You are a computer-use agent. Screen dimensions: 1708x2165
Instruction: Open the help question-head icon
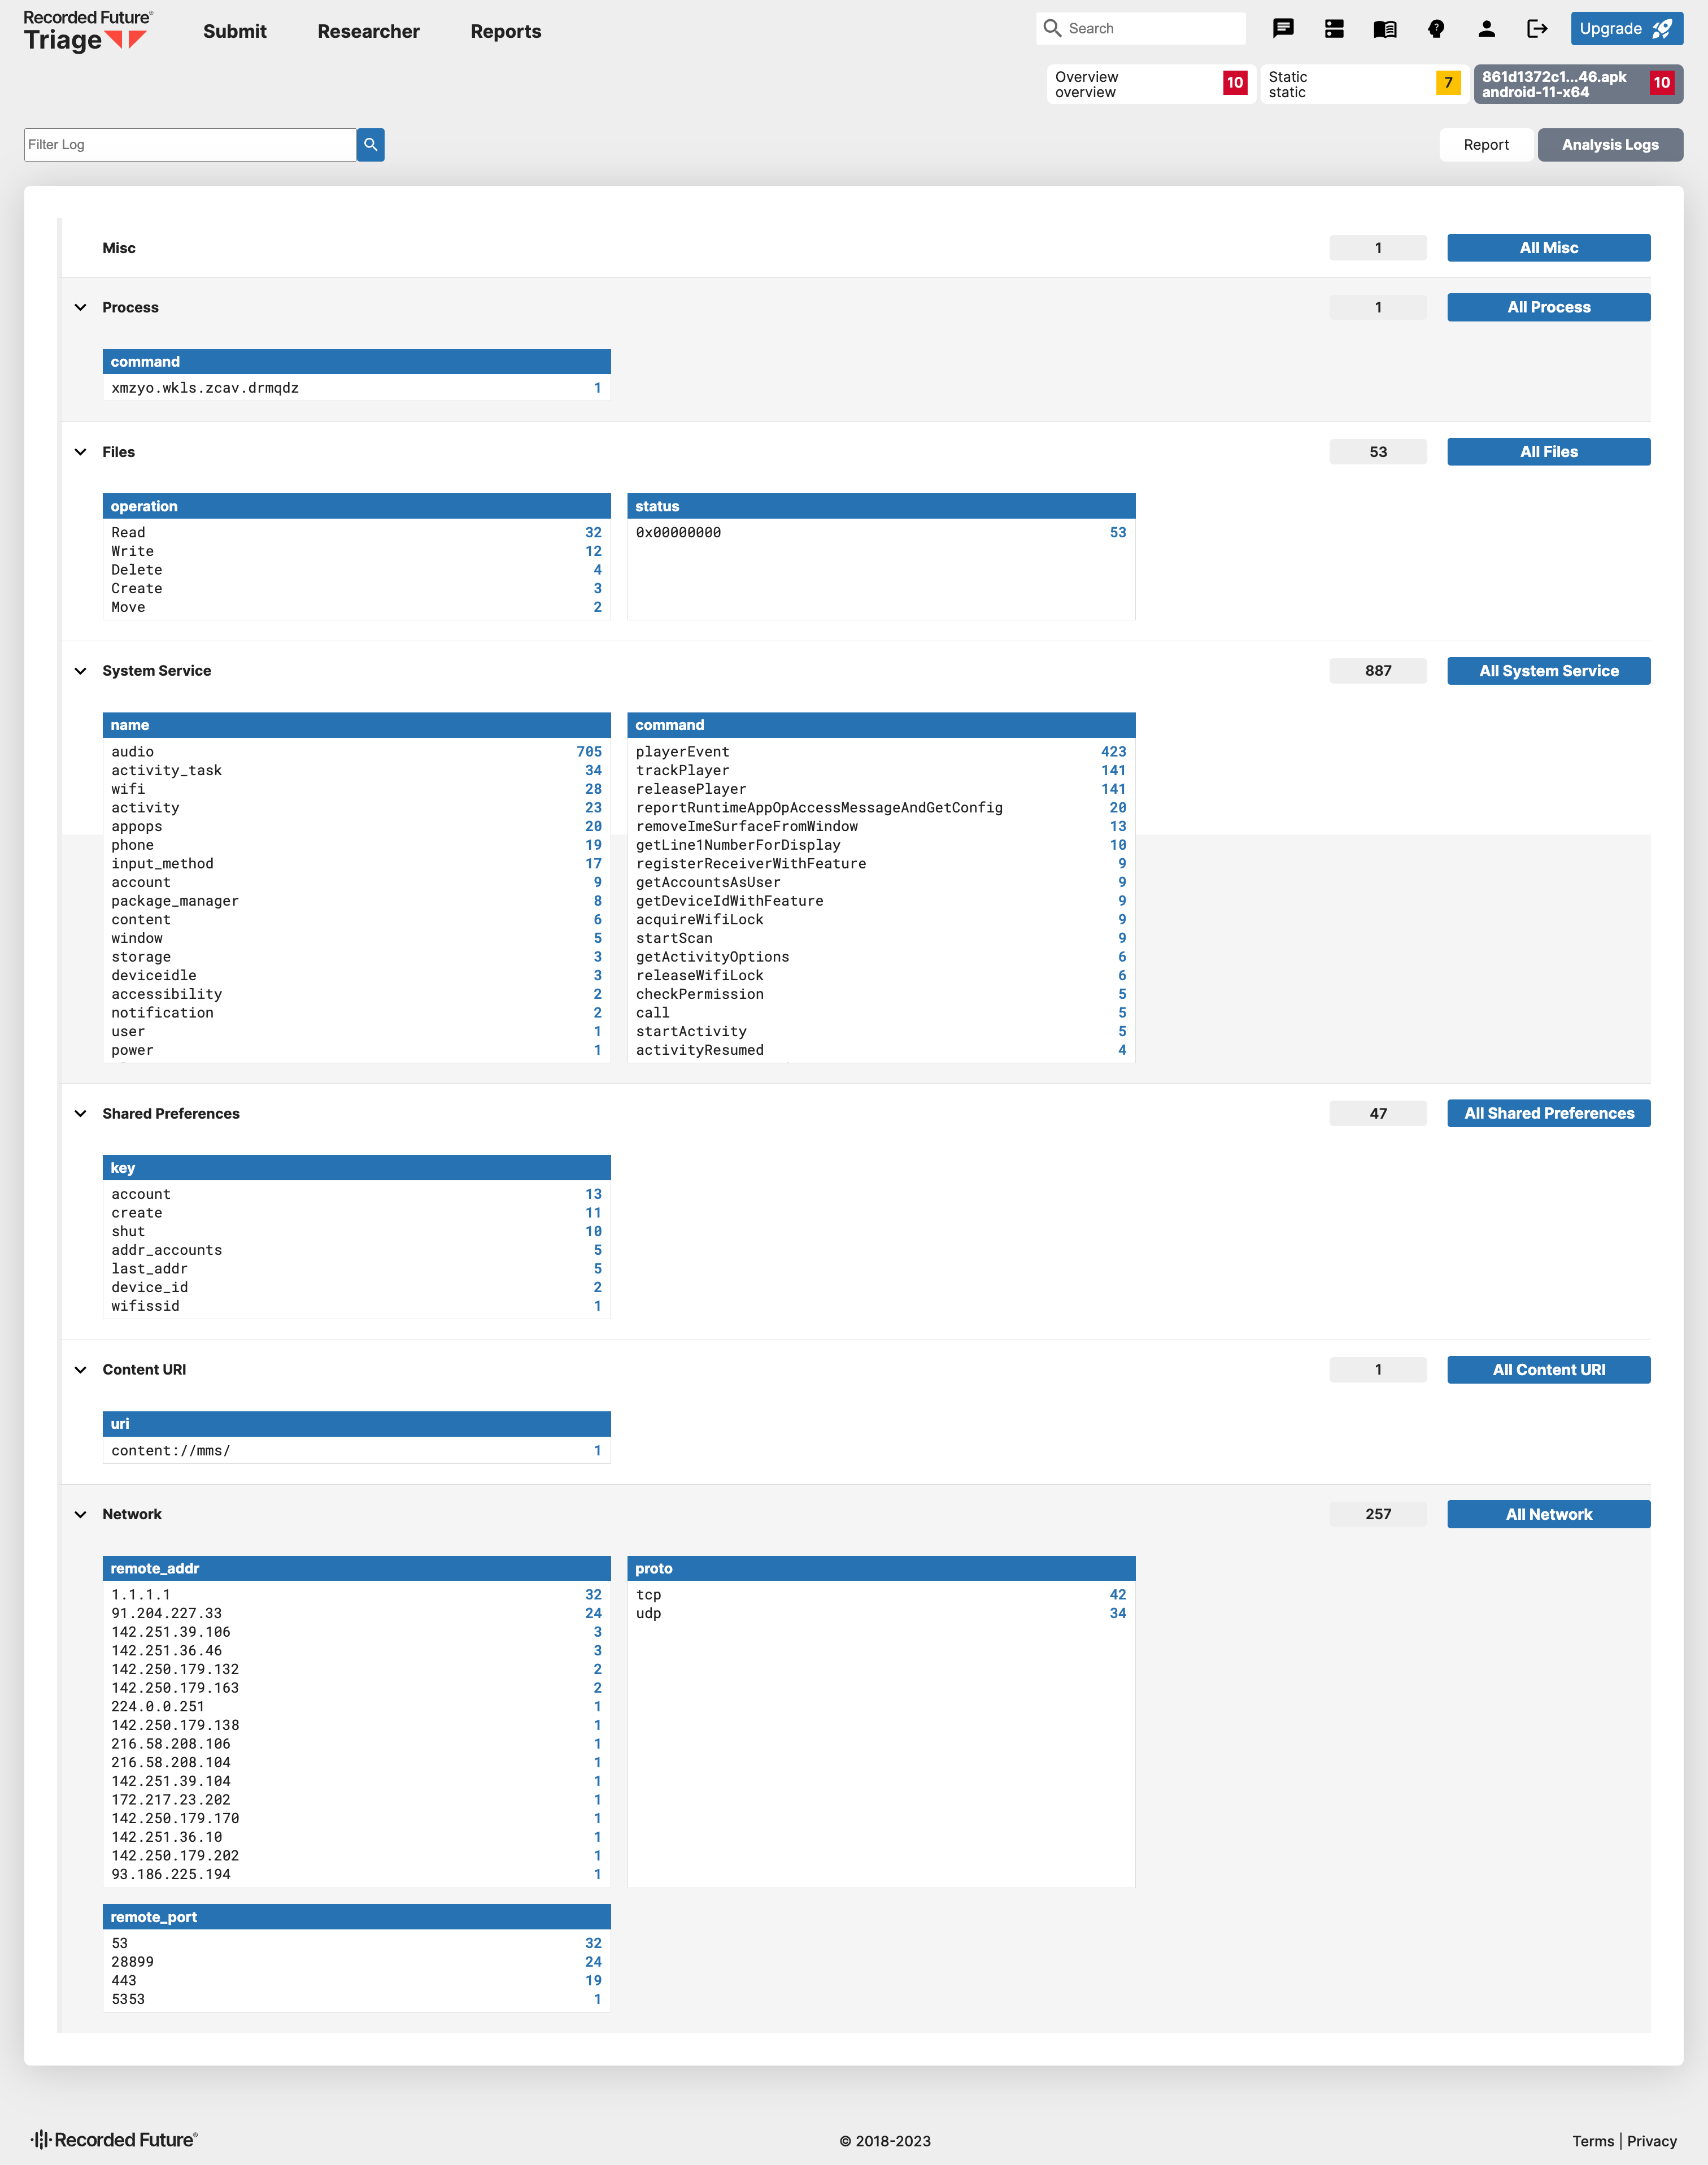tap(1436, 29)
